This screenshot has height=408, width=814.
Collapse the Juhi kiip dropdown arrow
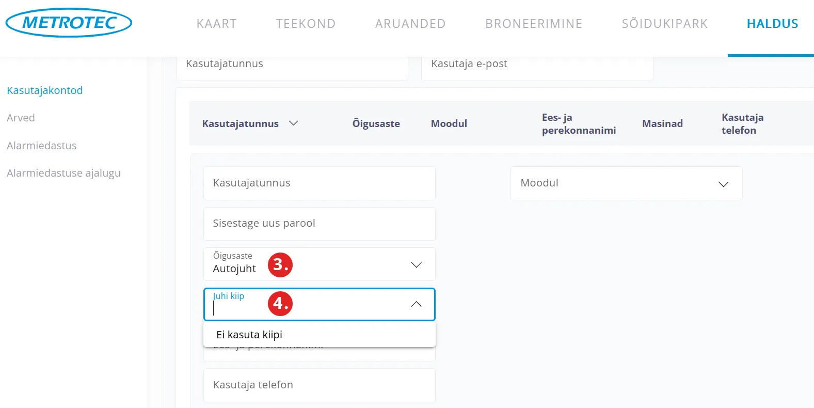pyautogui.click(x=416, y=304)
